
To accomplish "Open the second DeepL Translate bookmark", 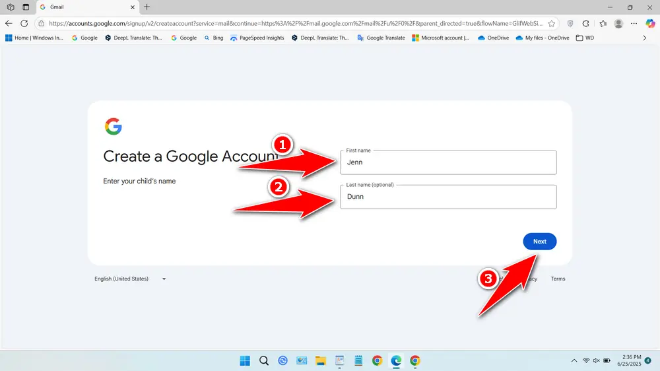I will pos(320,38).
